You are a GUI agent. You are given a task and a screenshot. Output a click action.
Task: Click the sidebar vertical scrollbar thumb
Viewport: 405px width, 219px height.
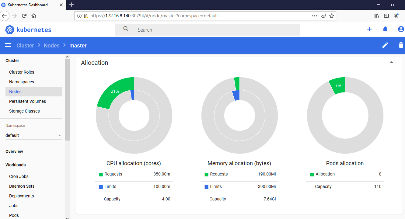tap(68, 100)
